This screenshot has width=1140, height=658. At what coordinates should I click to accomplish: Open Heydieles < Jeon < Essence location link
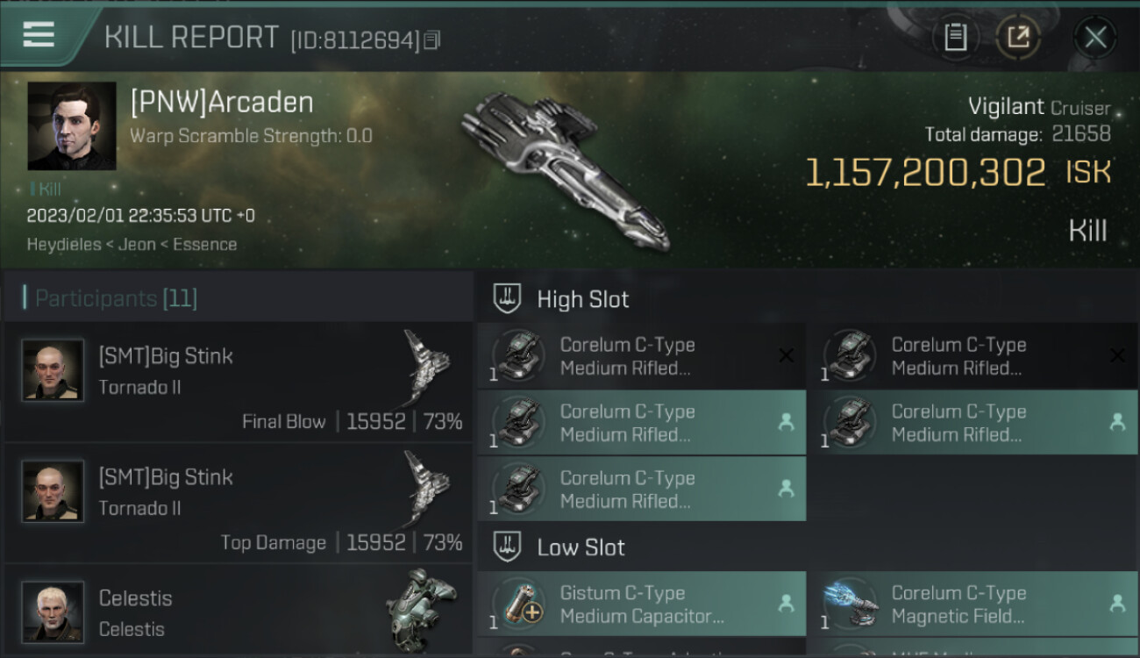(x=132, y=245)
